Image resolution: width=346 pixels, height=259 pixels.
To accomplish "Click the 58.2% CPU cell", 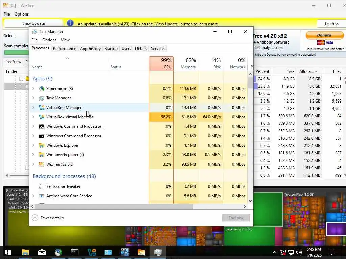I will pos(161,117).
